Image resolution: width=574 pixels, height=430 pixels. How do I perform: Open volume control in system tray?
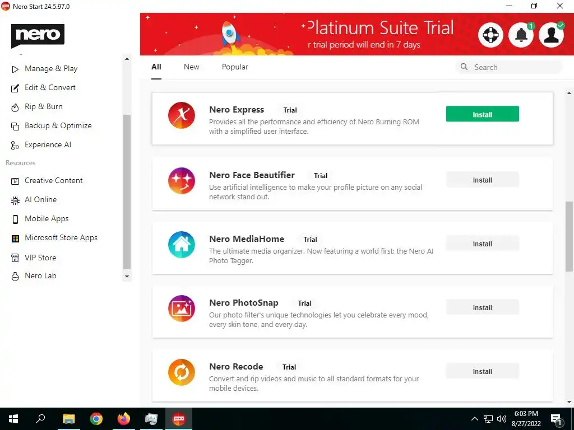[502, 419]
